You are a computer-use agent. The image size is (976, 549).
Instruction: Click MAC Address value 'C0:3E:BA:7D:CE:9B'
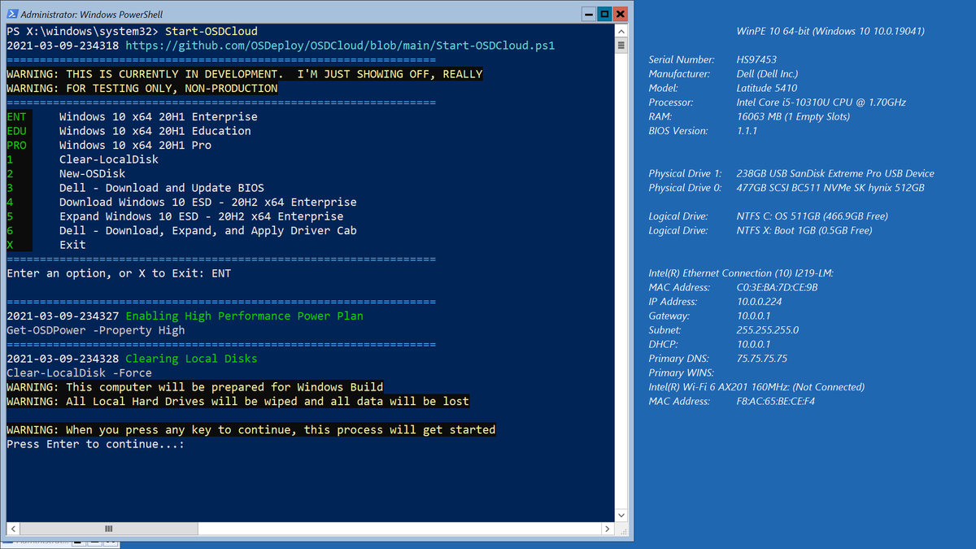pos(778,287)
